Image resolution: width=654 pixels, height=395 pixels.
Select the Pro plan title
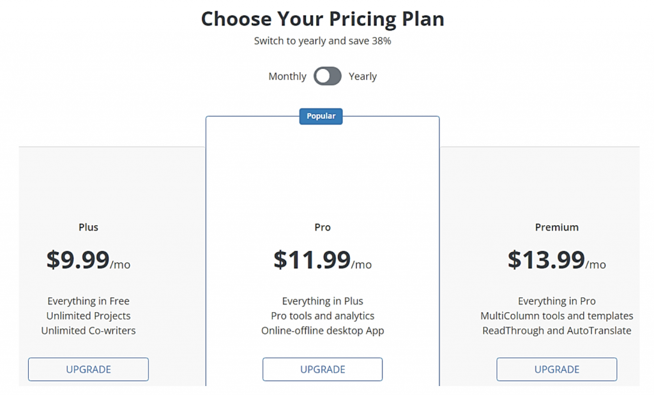pos(323,227)
